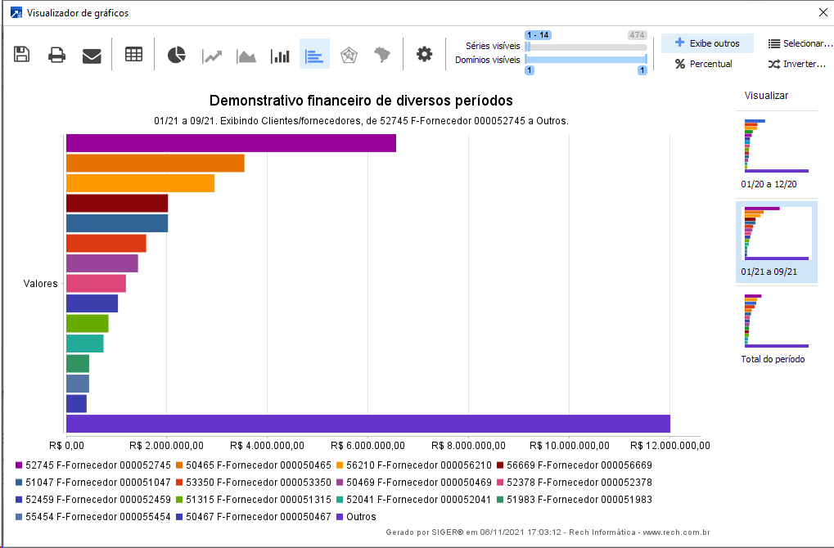Open the data table view icon
This screenshot has width=834, height=548.
(133, 55)
